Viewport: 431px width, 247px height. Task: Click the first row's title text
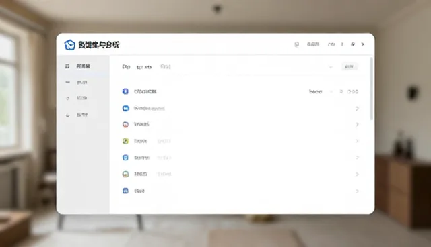145,91
